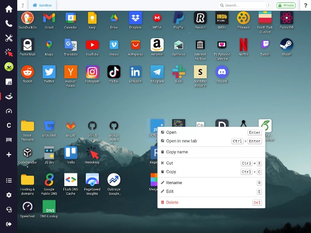Open the help question mark
Image resolution: width=311 pixels, height=233 pixels.
pyautogui.click(x=306, y=5)
